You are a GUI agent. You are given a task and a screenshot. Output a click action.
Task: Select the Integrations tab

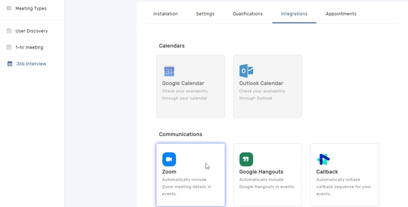pos(294,14)
